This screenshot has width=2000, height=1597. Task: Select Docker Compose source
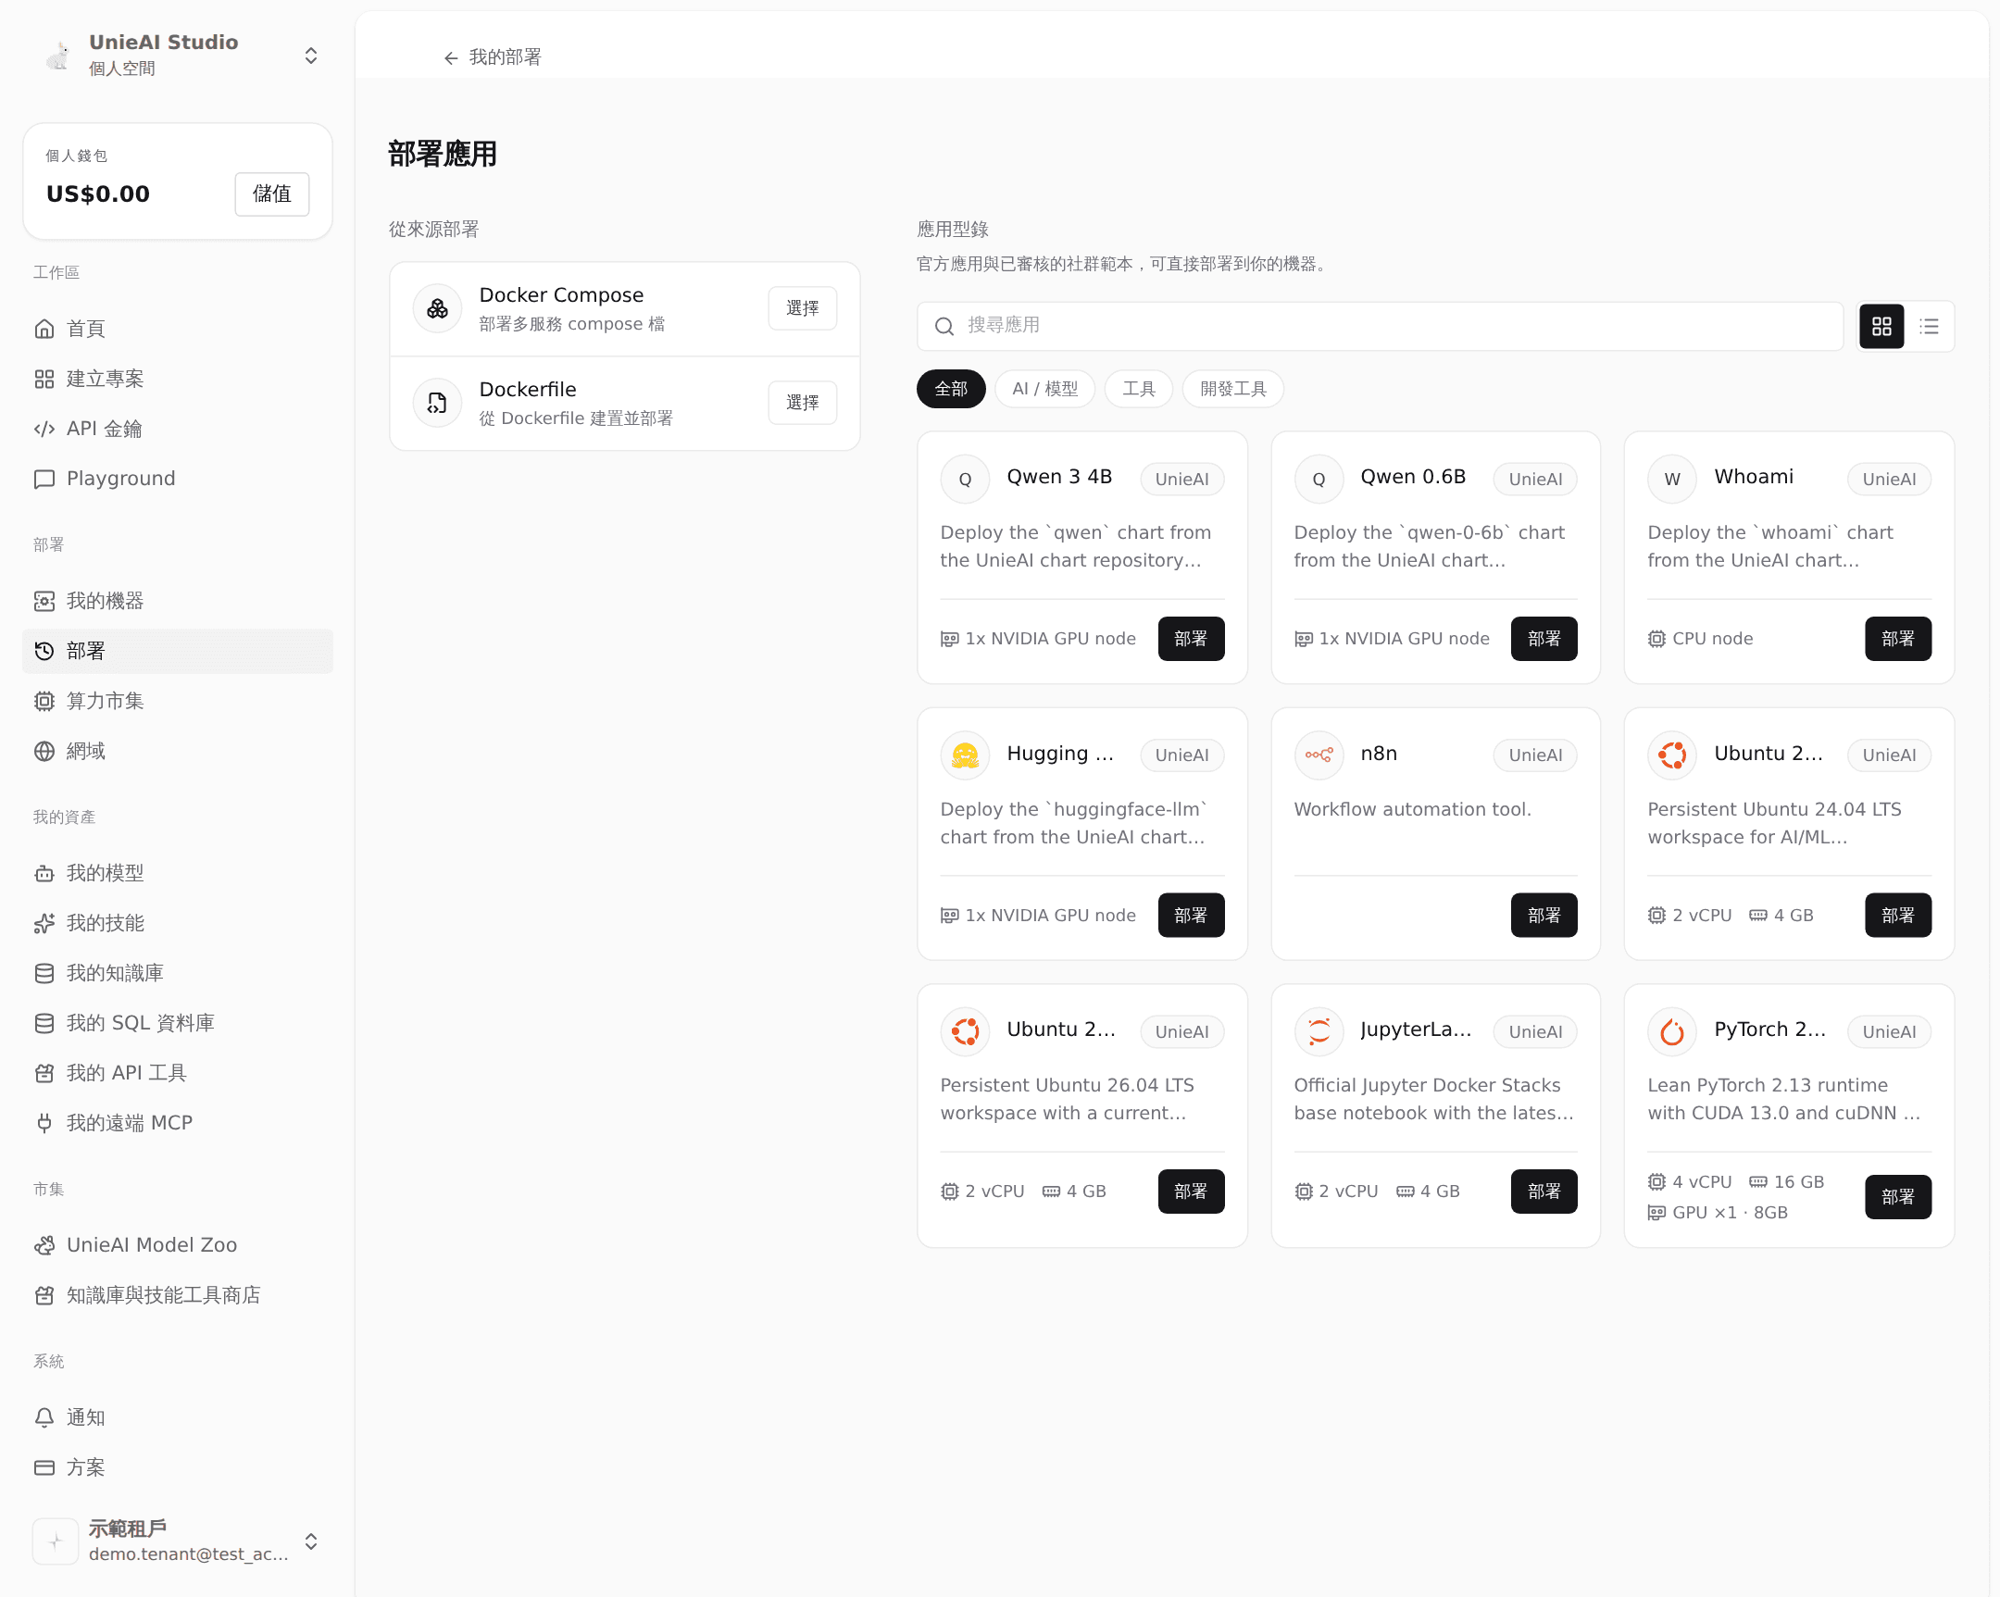803,308
